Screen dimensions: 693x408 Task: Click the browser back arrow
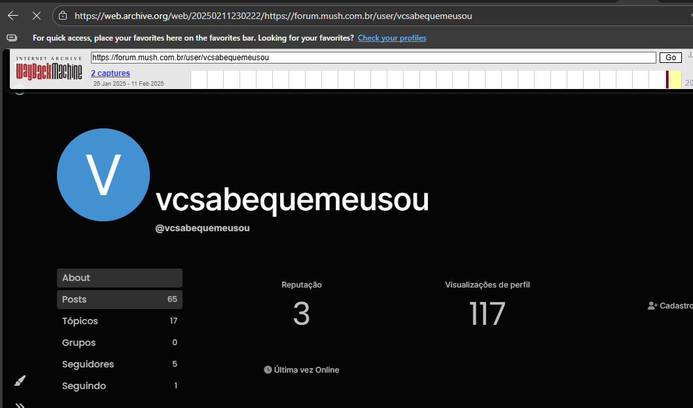[x=13, y=16]
